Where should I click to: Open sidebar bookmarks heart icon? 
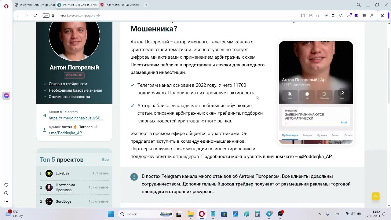coord(6,185)
